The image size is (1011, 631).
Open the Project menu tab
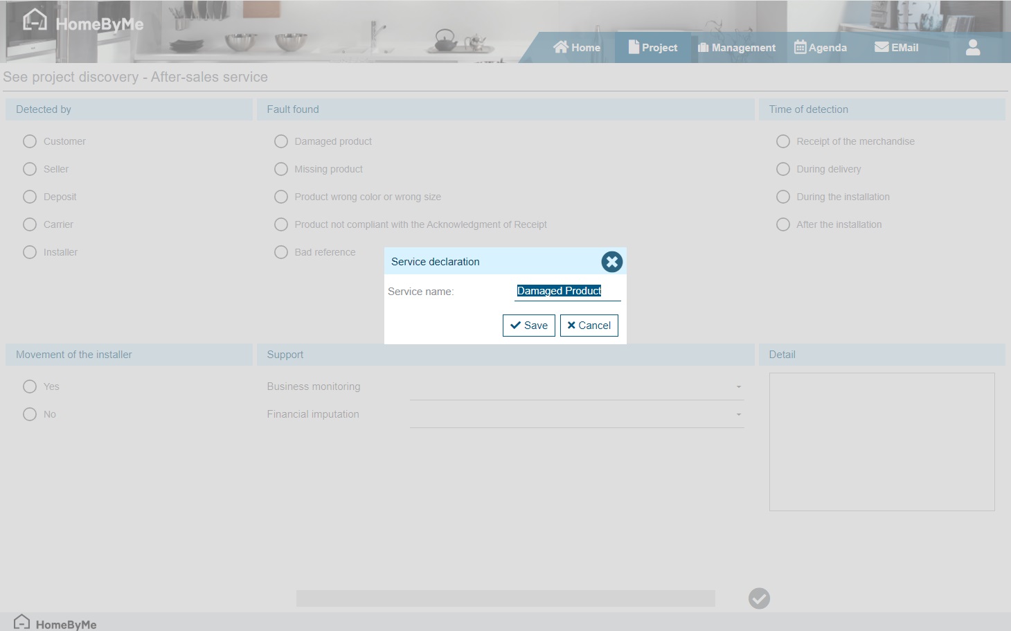(653, 48)
